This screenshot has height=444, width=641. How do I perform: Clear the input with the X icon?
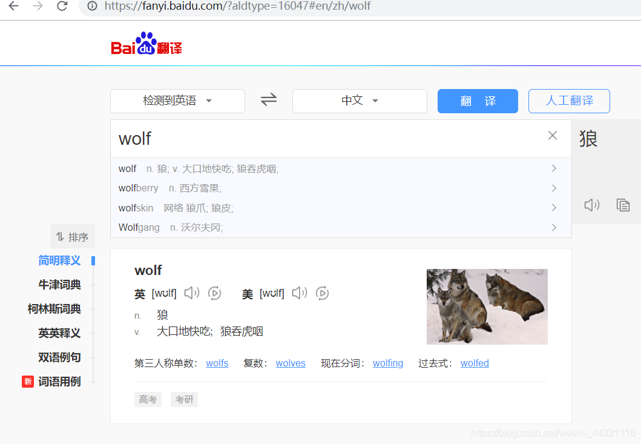tap(552, 135)
